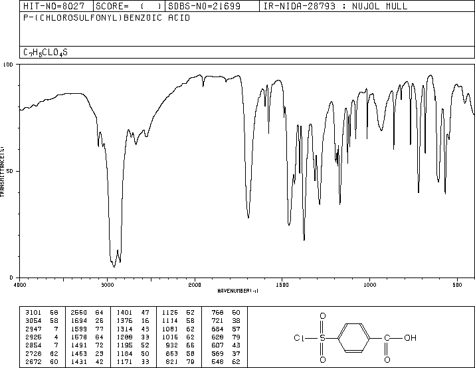Click the TRANSMITTANCE y-axis title
475x368 pixels.
2,172
